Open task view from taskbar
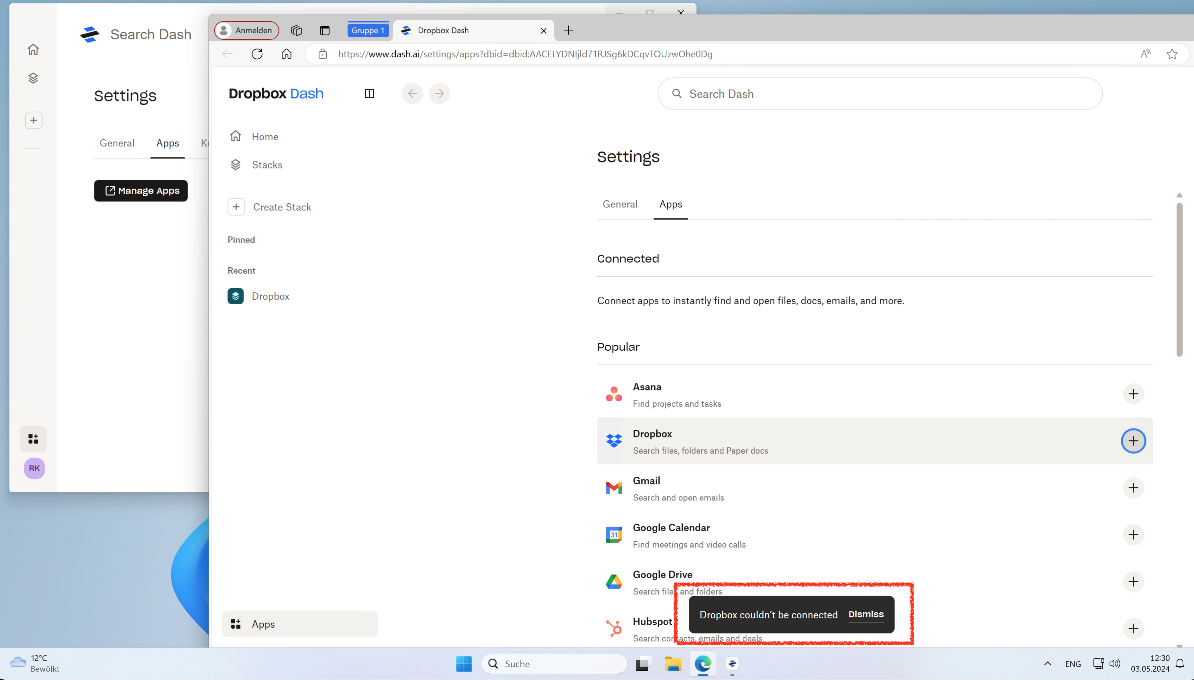 (643, 664)
